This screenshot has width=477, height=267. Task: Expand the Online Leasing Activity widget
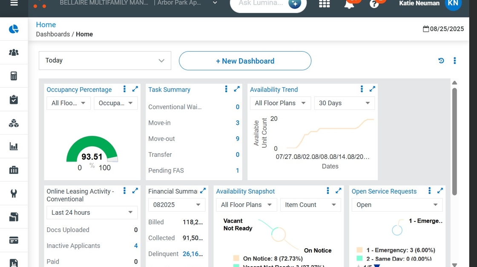[x=135, y=191]
